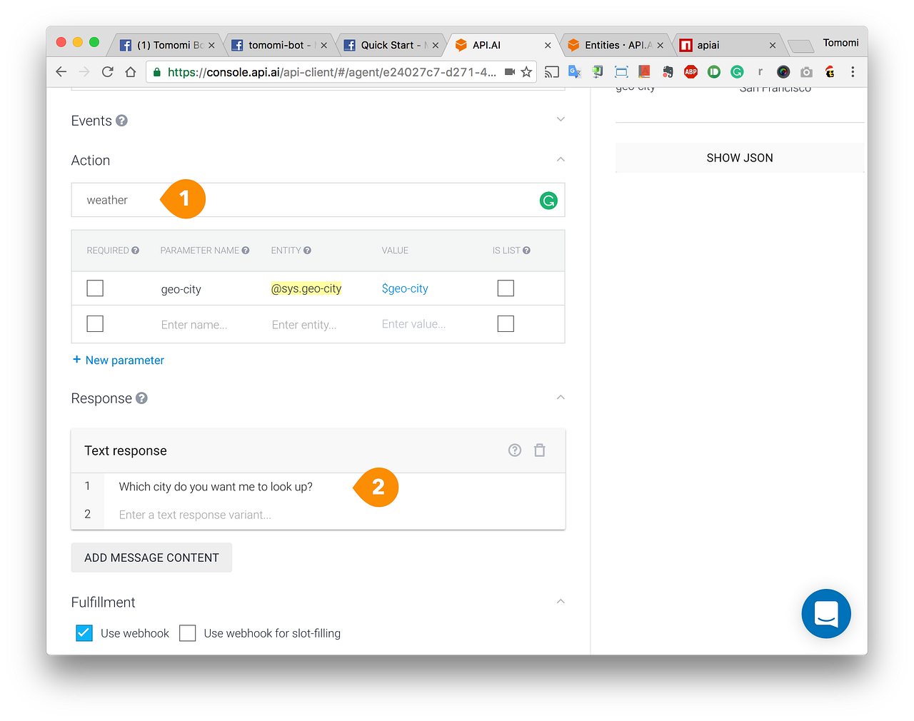Click the PARAMETER NAME help icon
This screenshot has width=914, height=721.
click(246, 250)
